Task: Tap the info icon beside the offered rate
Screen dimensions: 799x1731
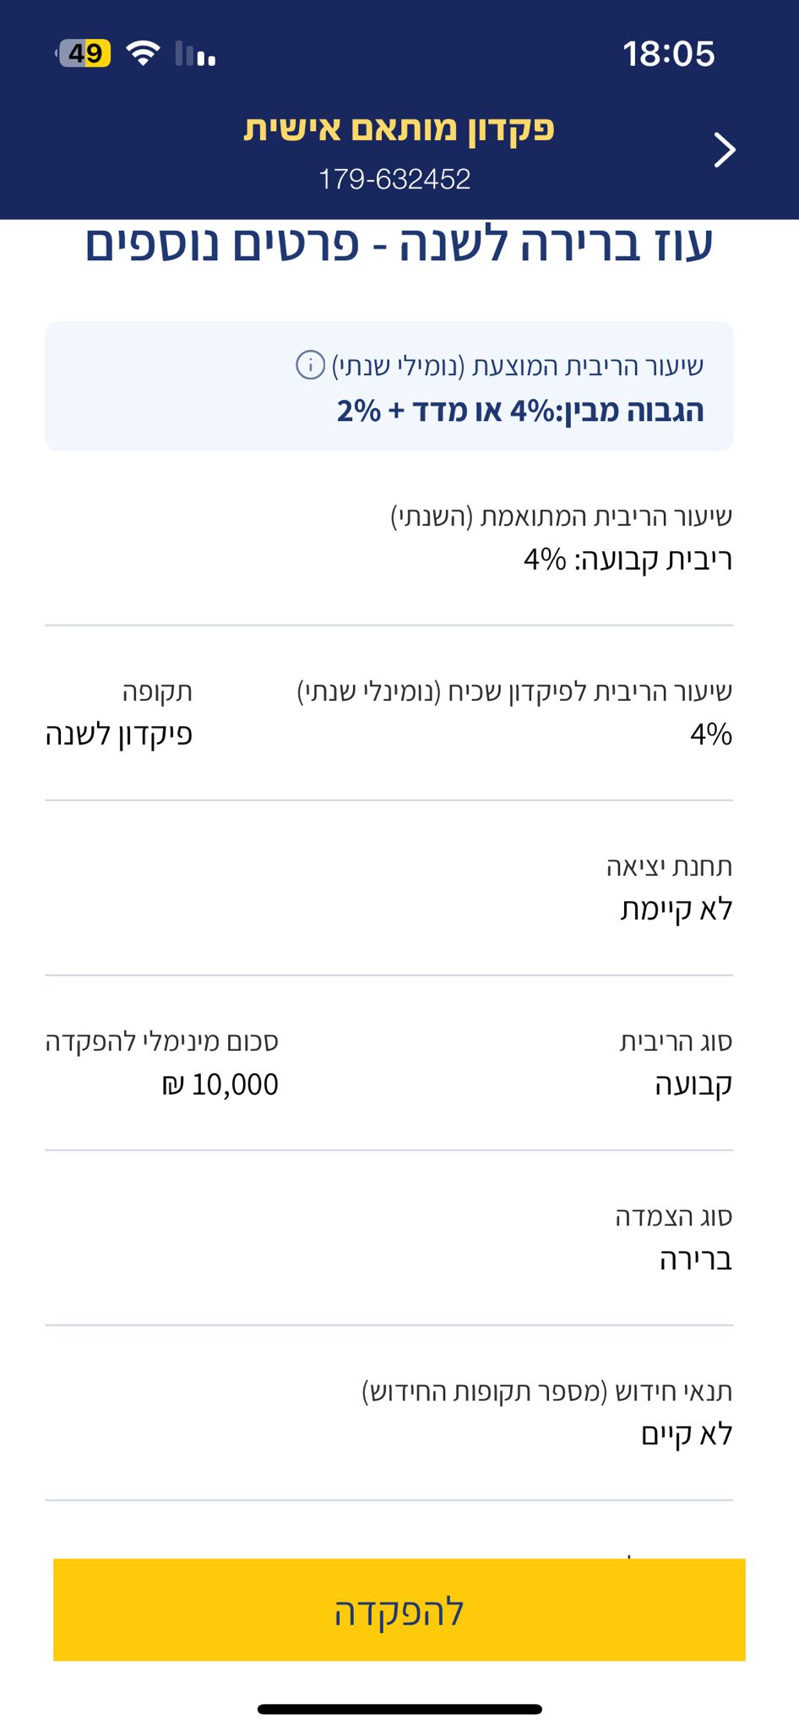Action: pyautogui.click(x=310, y=365)
